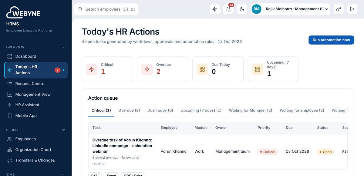The width and height of the screenshot is (364, 176).
Task: Click the Critical card lightning icon
Action: pos(92,69)
